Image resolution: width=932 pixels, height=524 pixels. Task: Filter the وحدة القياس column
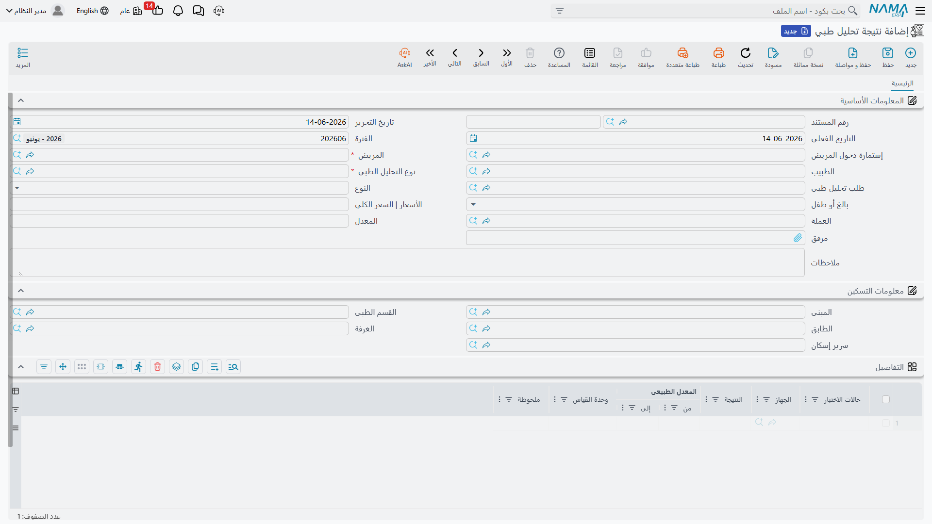tap(564, 399)
